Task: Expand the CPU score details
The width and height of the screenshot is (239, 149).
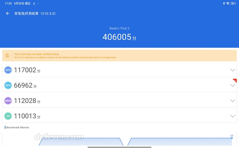Action: click(x=233, y=70)
